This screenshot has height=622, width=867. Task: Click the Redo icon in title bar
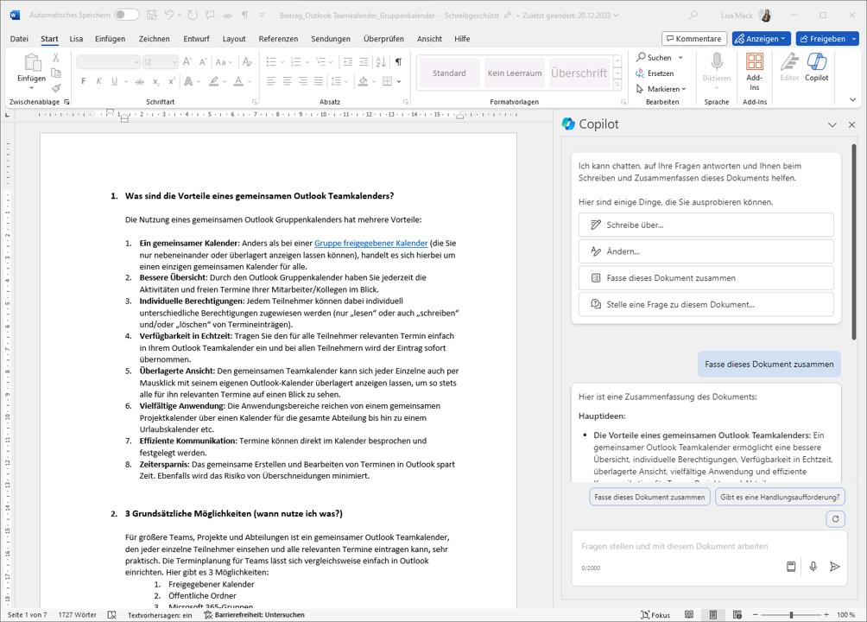coord(192,15)
